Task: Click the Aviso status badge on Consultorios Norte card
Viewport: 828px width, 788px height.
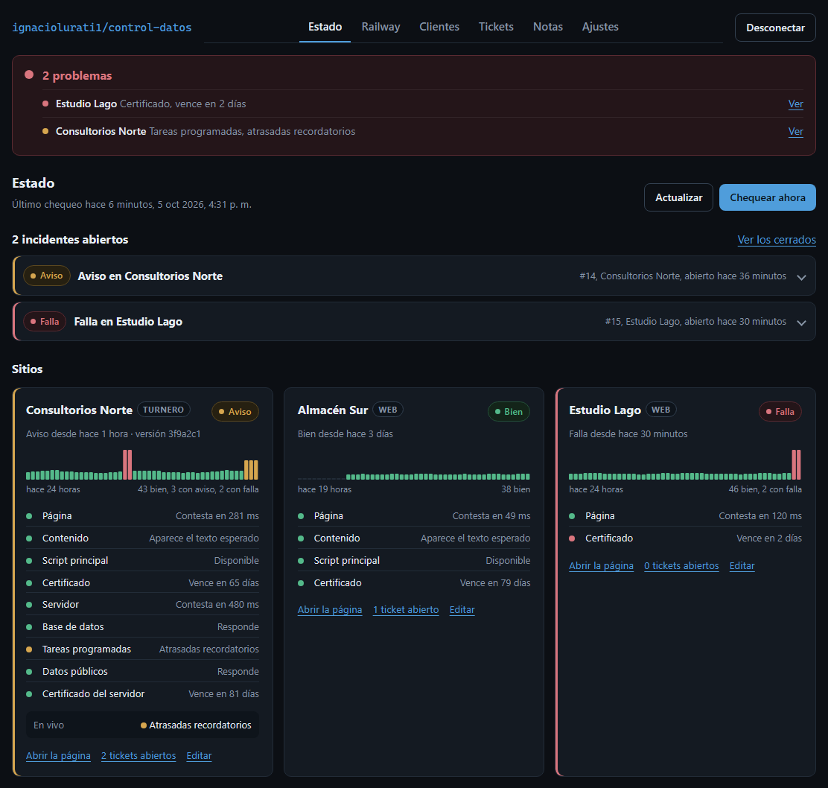Action: (235, 411)
